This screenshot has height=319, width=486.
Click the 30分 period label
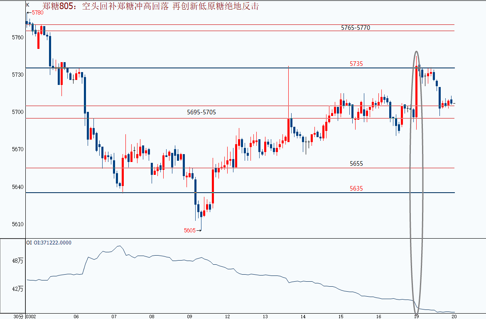pos(18,316)
